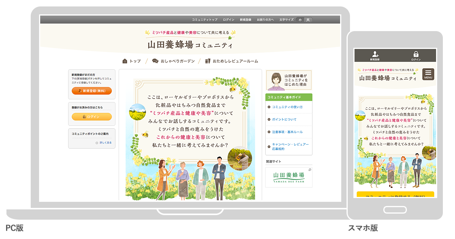Click the yellow ログイン button in the PC sidebar
Screen dimensions: 455x239
click(x=92, y=117)
